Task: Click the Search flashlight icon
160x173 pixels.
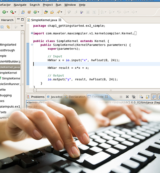Action: (x=58, y=12)
